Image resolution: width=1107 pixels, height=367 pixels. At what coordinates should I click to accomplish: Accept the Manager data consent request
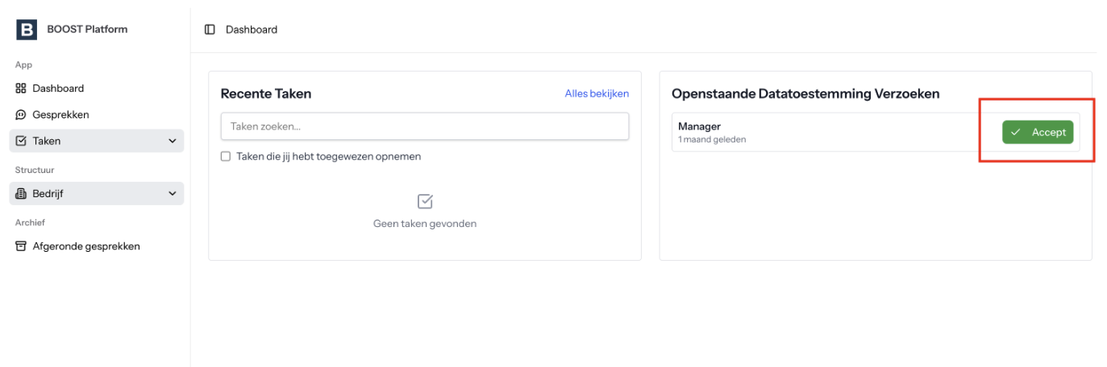[x=1038, y=132]
